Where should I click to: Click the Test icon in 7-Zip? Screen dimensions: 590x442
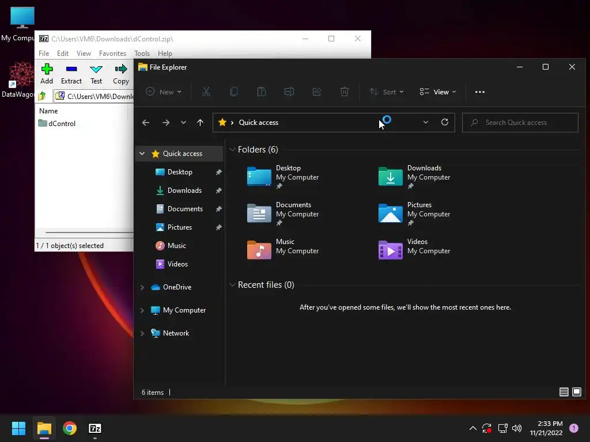pos(96,74)
